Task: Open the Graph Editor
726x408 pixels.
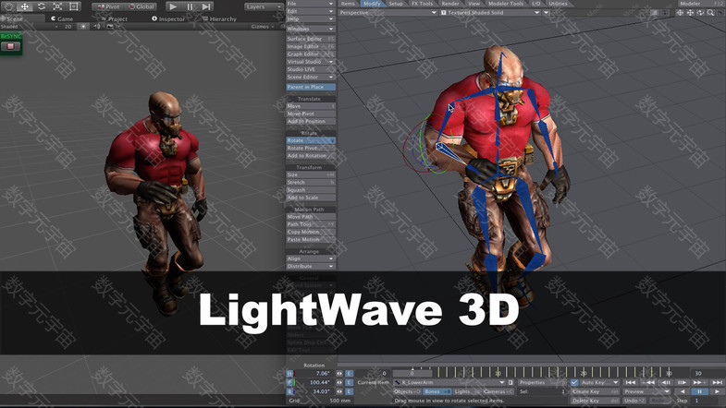Action: point(310,54)
